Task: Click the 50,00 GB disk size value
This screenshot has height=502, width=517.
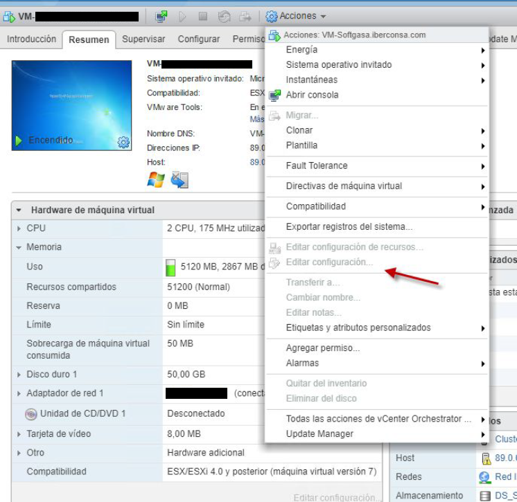Action: [x=186, y=375]
